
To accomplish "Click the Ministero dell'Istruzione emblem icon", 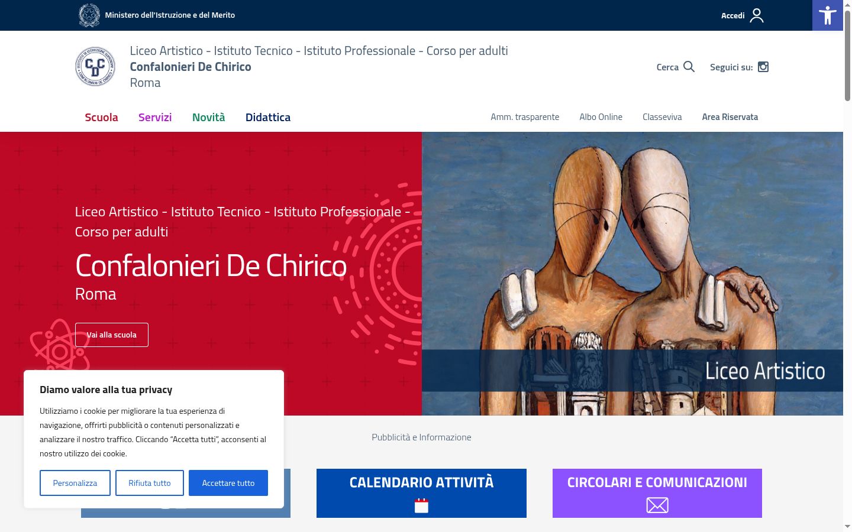I will point(89,15).
